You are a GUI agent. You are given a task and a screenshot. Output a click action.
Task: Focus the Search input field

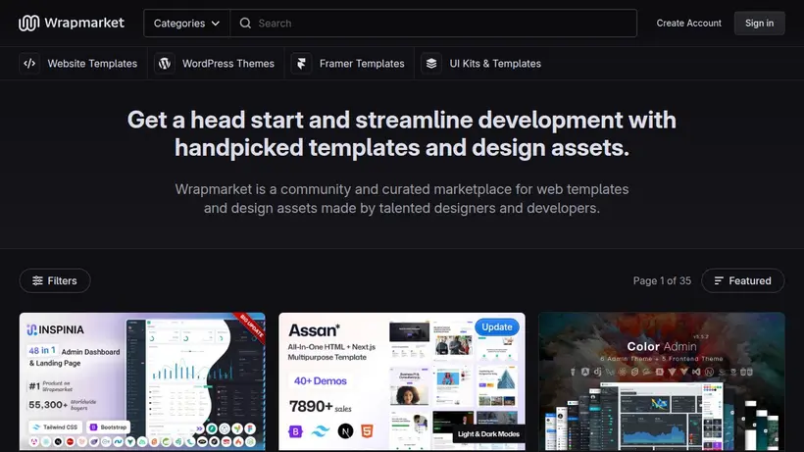(433, 24)
